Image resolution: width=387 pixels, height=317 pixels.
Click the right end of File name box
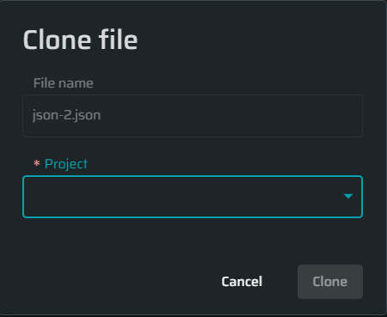pos(353,116)
